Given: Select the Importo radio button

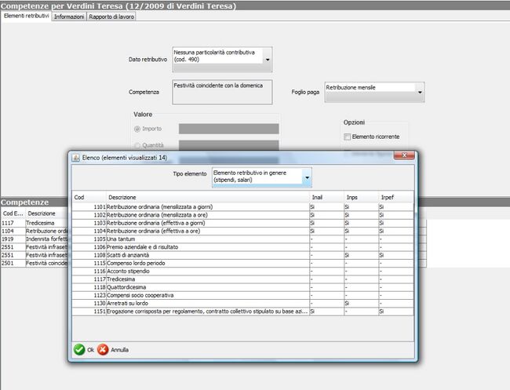Looking at the screenshot, I should point(138,129).
